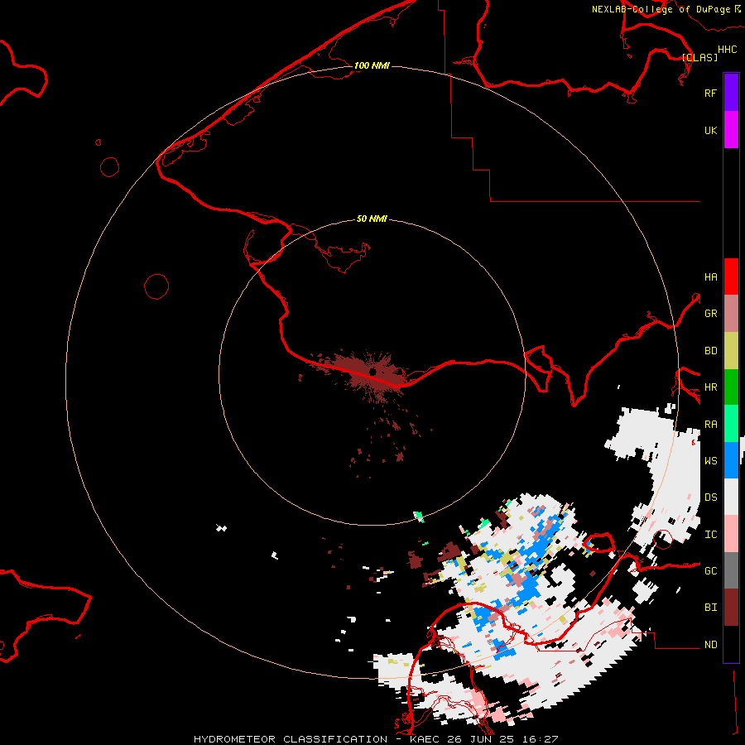
Task: Select the yellow BD legend swatch
Action: (731, 351)
